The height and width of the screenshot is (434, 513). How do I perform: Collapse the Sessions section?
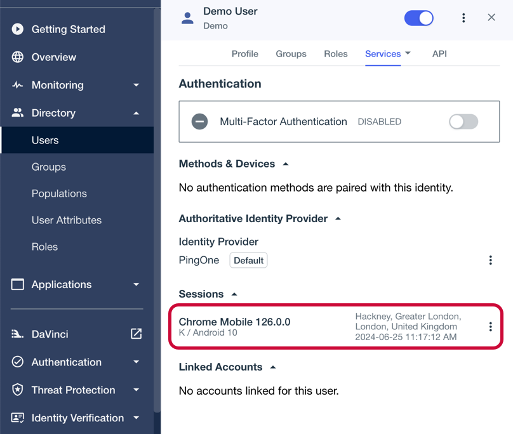(234, 294)
